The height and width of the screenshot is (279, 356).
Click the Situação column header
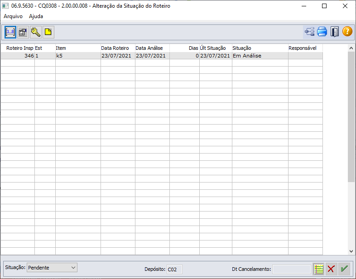pos(260,48)
